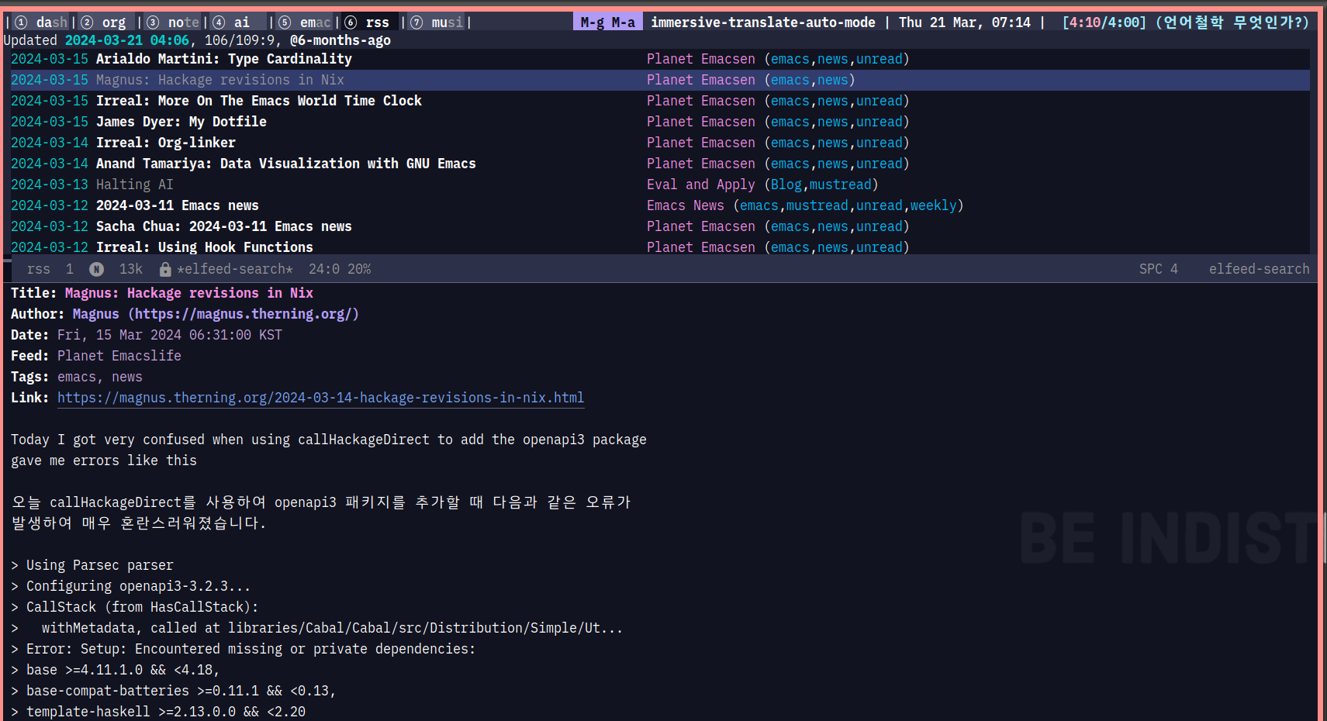Image resolution: width=1327 pixels, height=721 pixels.
Task: Click the M-g M-a key indicator
Action: click(x=608, y=22)
